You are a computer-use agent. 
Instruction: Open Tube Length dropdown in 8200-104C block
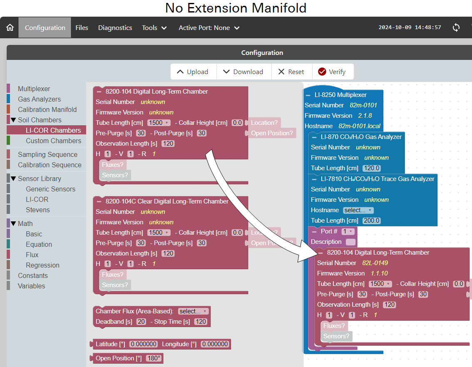(x=159, y=233)
